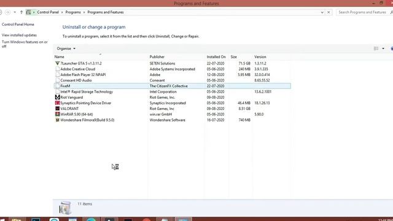Open Turn Windows features on or off
The image size is (393, 221).
point(25,44)
